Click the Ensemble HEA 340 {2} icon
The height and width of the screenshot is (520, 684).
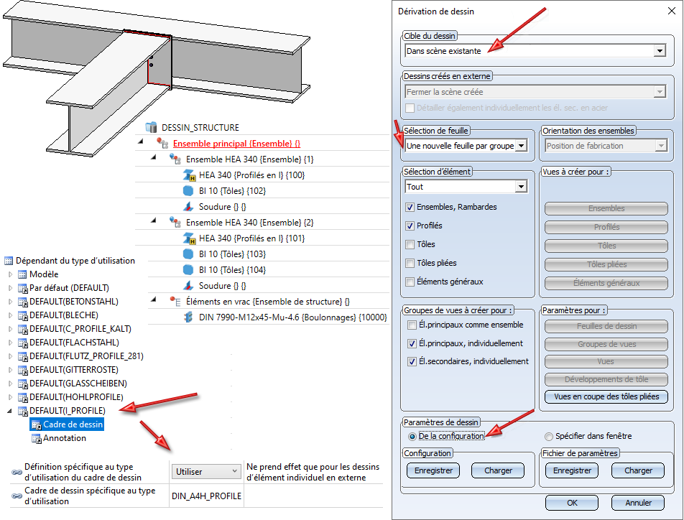tap(175, 223)
